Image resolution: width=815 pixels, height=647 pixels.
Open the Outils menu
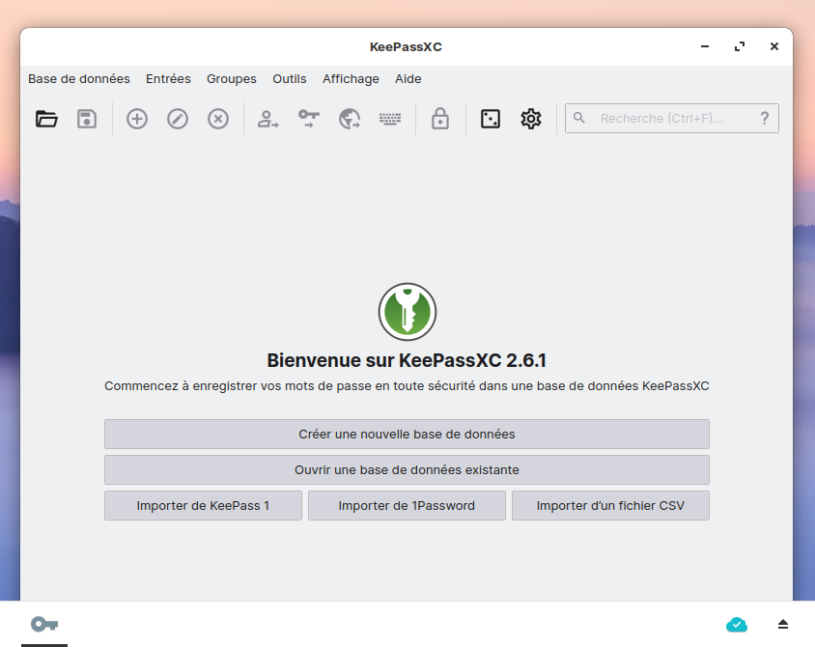pos(290,79)
